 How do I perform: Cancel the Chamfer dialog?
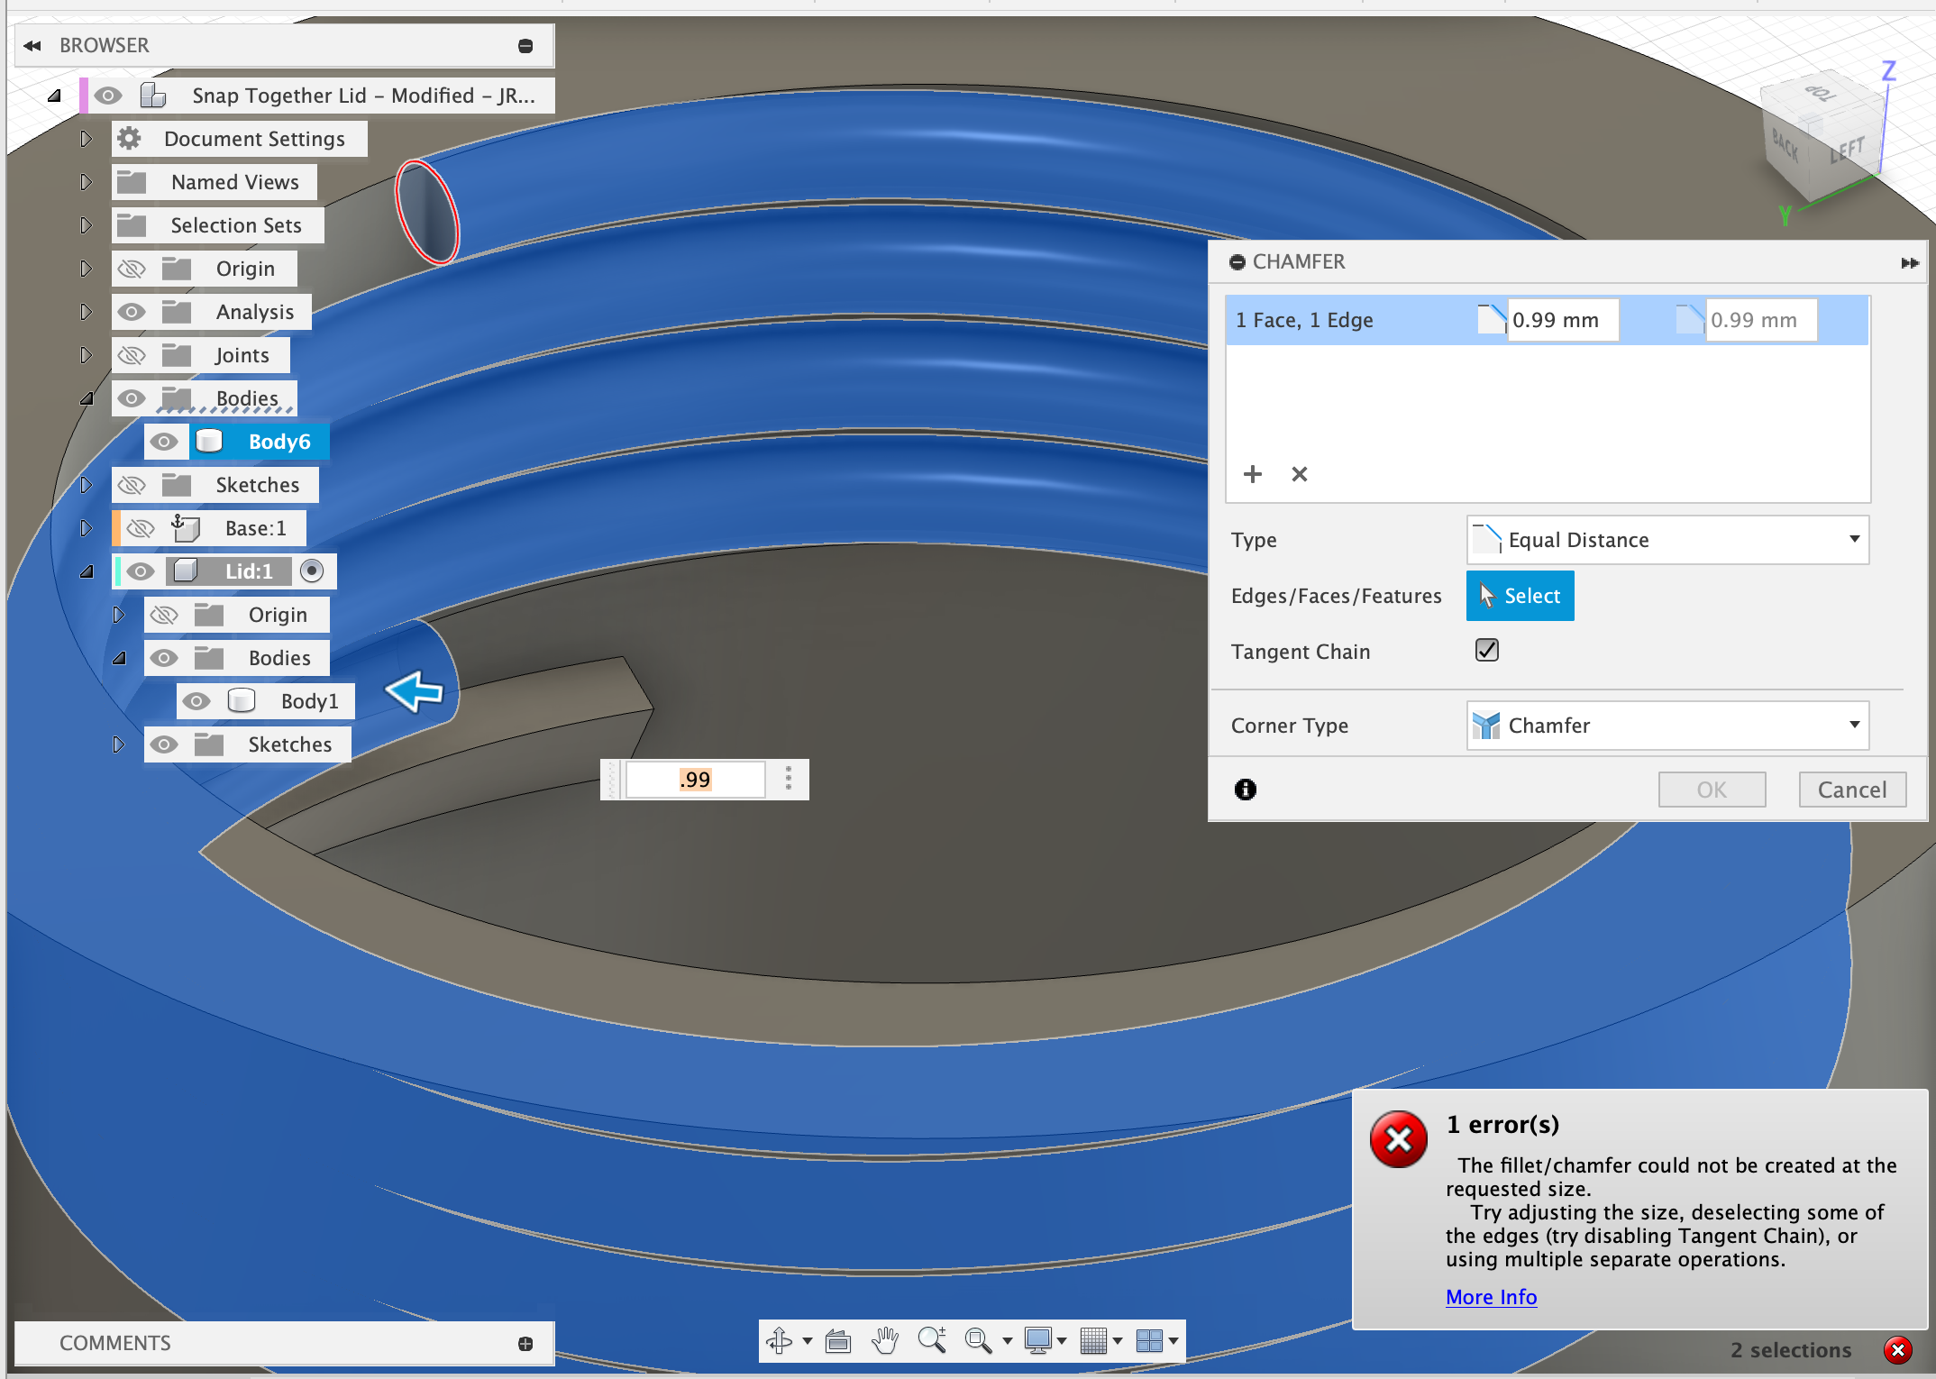click(x=1851, y=789)
